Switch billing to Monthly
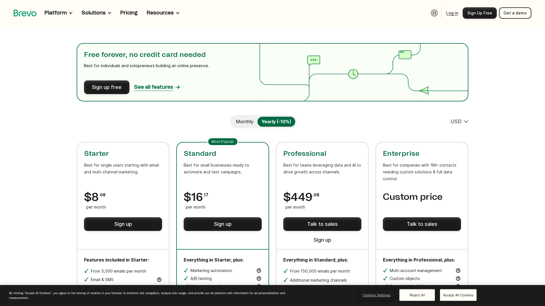Screen dimensions: 545x306 [x=244, y=122]
